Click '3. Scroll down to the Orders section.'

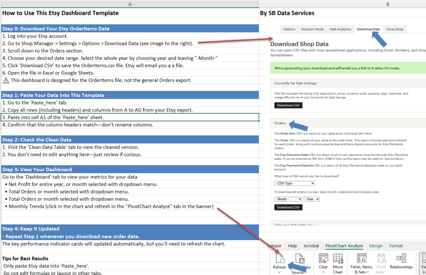pos(130,51)
